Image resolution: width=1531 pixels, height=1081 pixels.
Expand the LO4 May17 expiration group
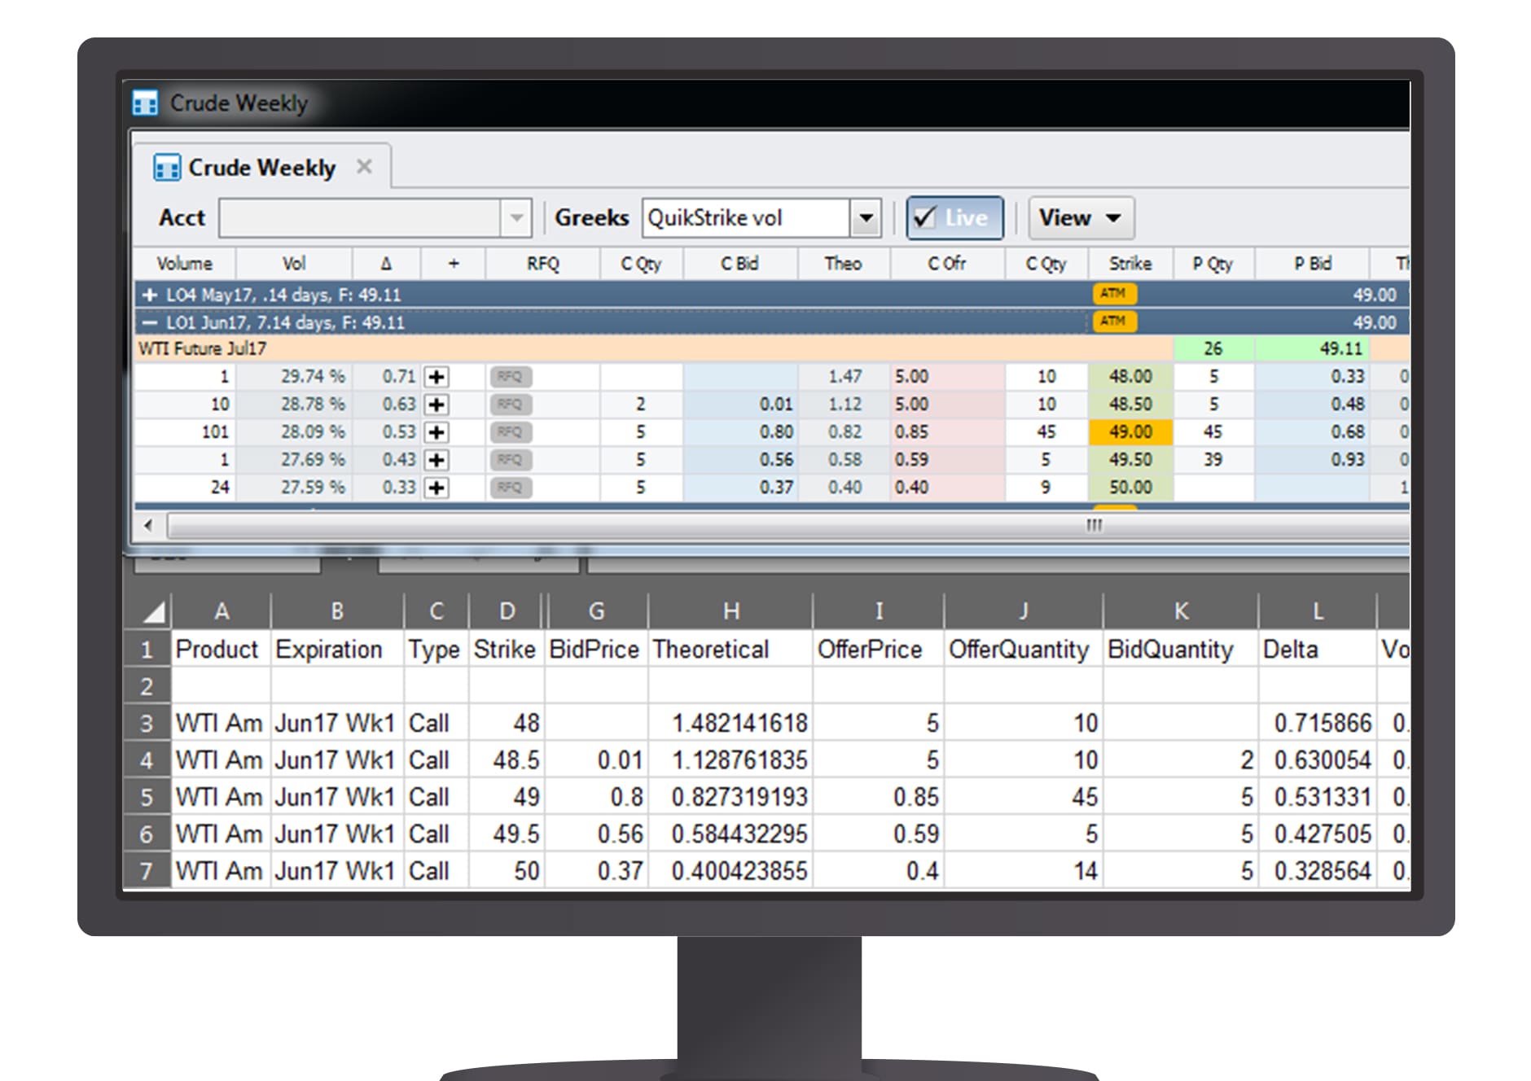click(149, 295)
